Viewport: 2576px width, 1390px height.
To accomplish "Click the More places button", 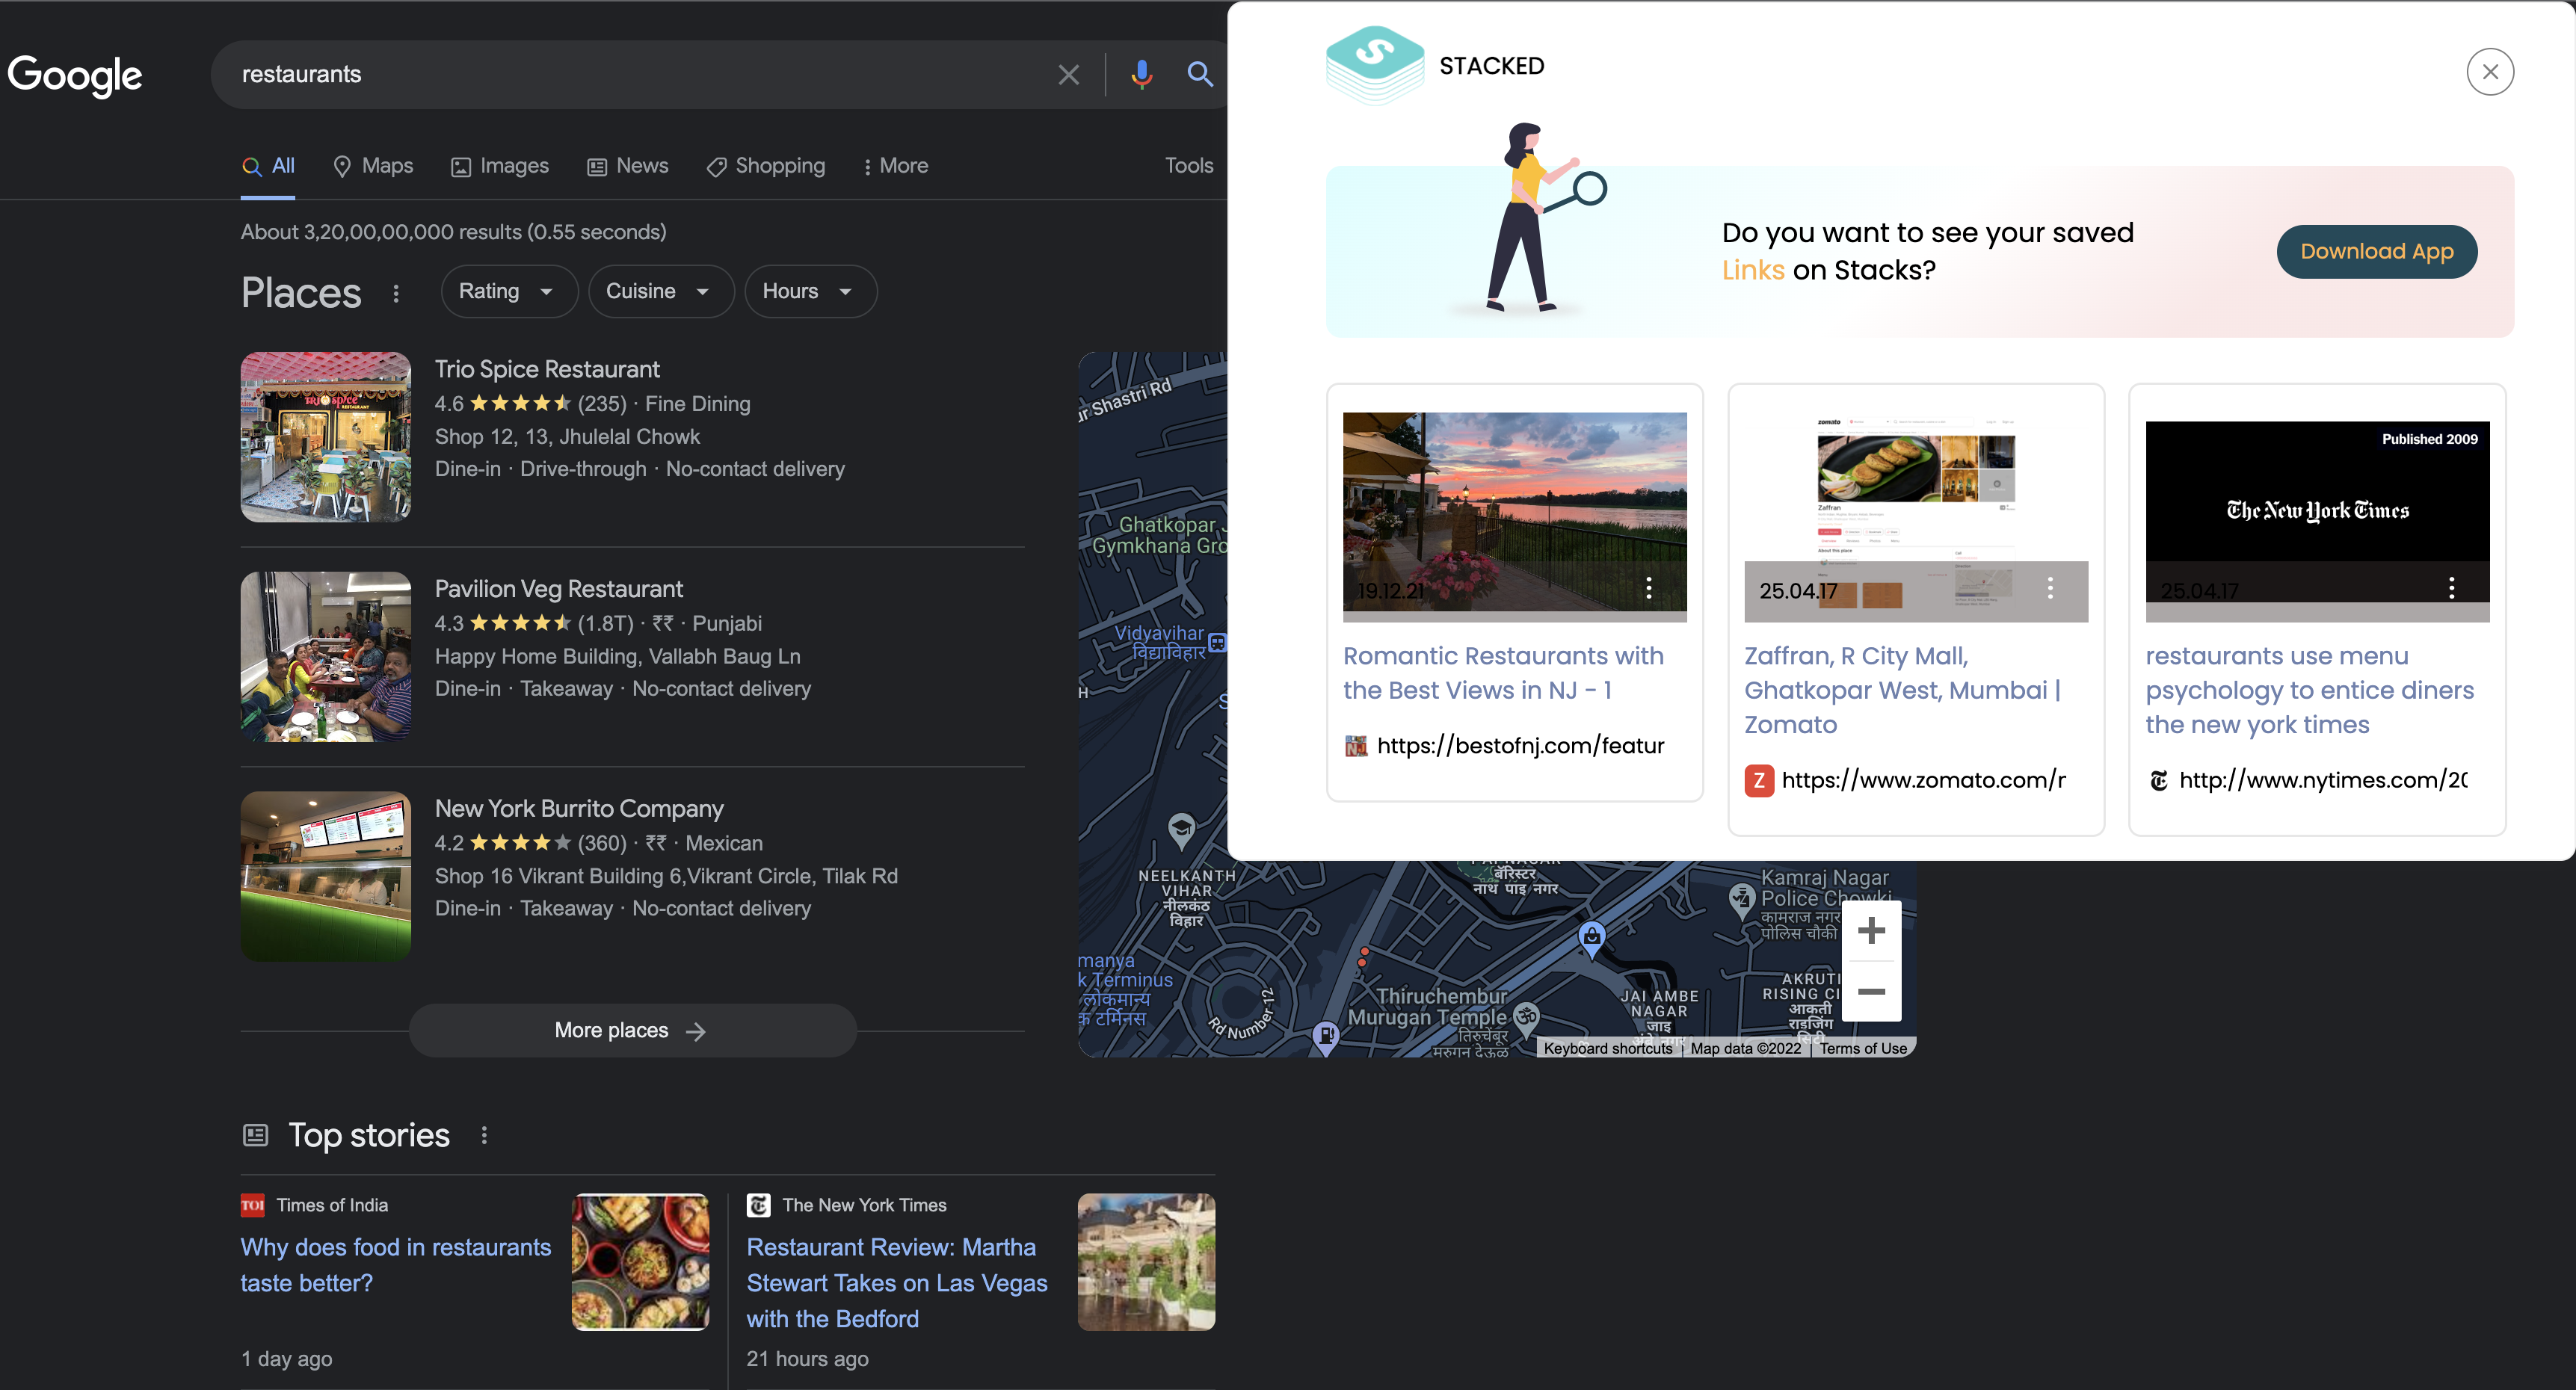I will coord(632,1030).
